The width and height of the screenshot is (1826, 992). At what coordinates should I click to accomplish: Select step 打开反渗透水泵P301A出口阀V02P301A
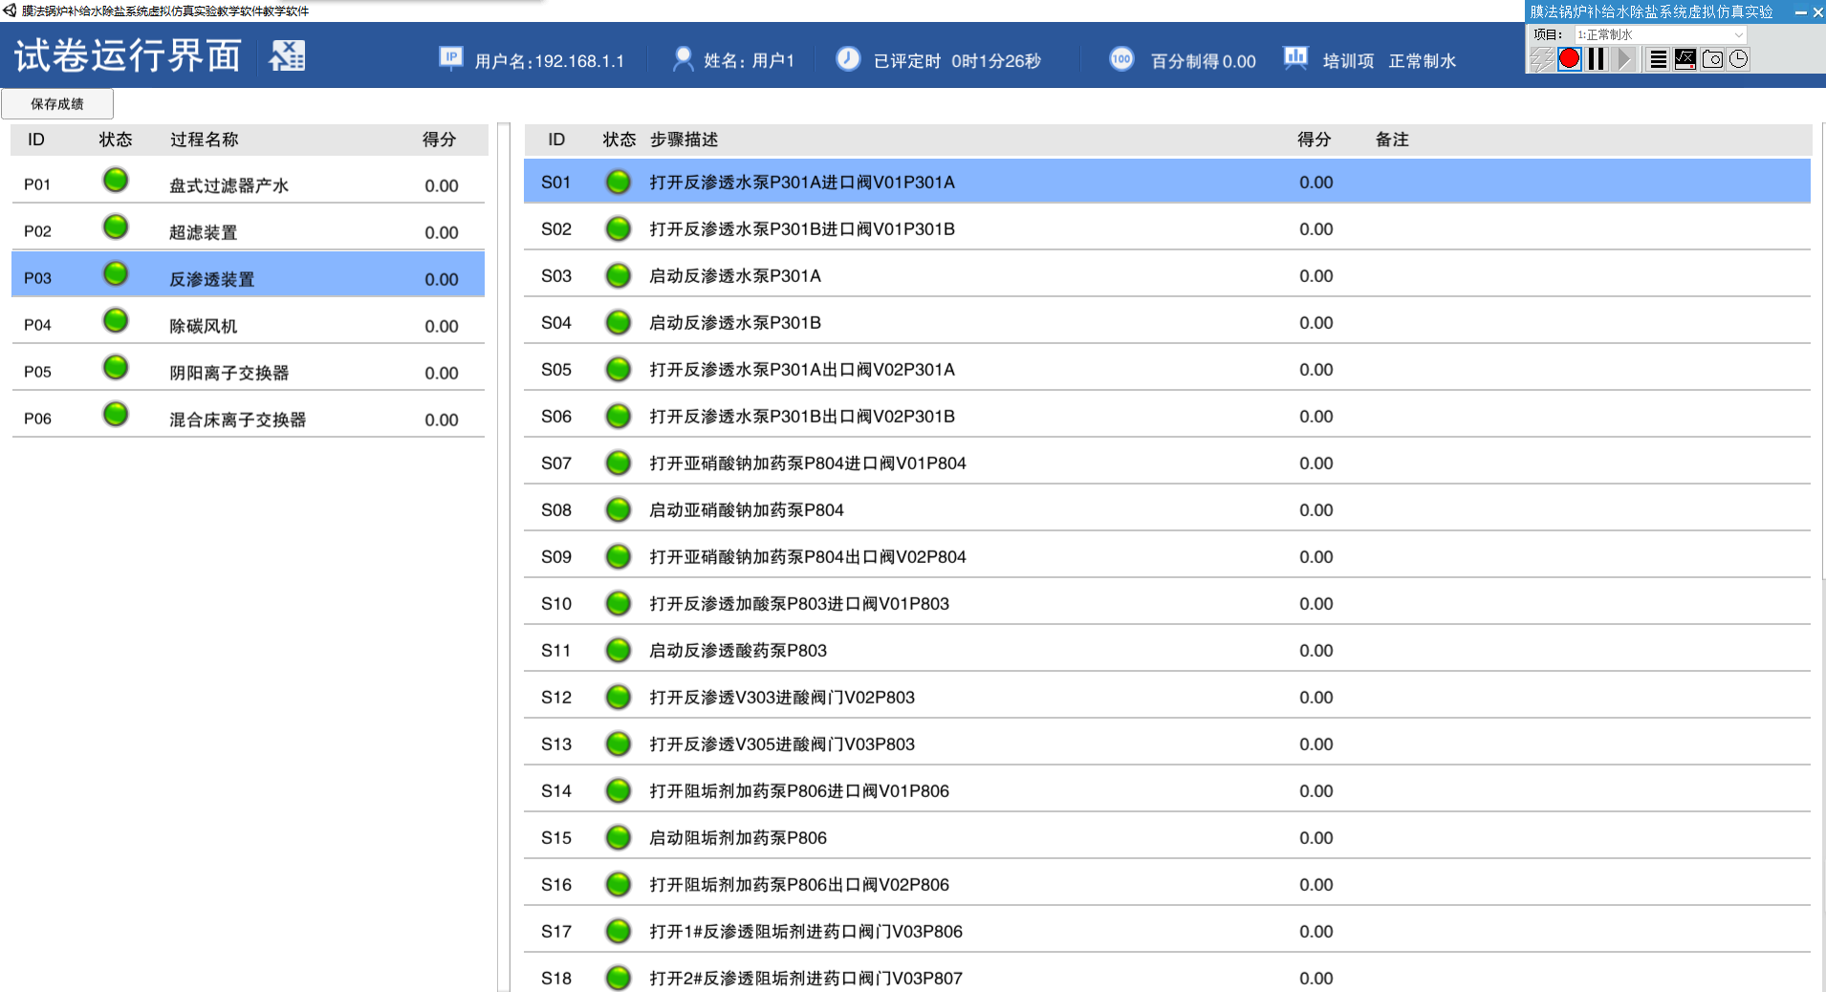pyautogui.click(x=1167, y=369)
